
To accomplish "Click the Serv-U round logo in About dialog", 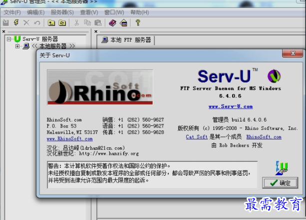I will (x=274, y=76).
